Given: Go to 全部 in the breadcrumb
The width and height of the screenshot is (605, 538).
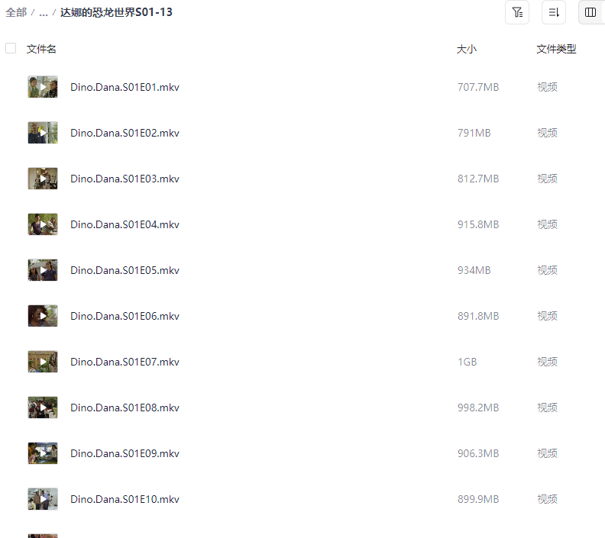Looking at the screenshot, I should (16, 12).
